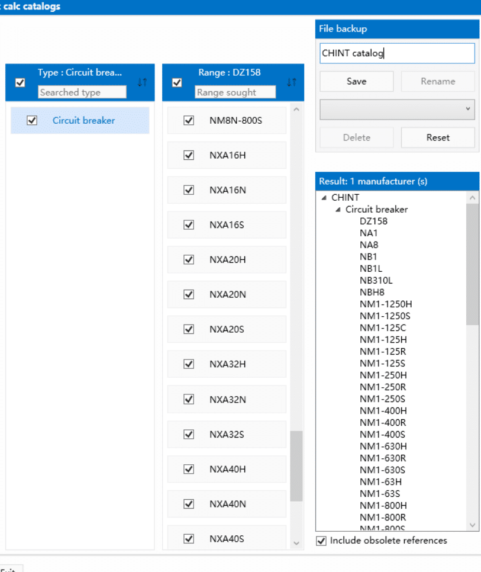Uncheck the Circuit breaker type checkbox
481x572 pixels.
tap(32, 120)
